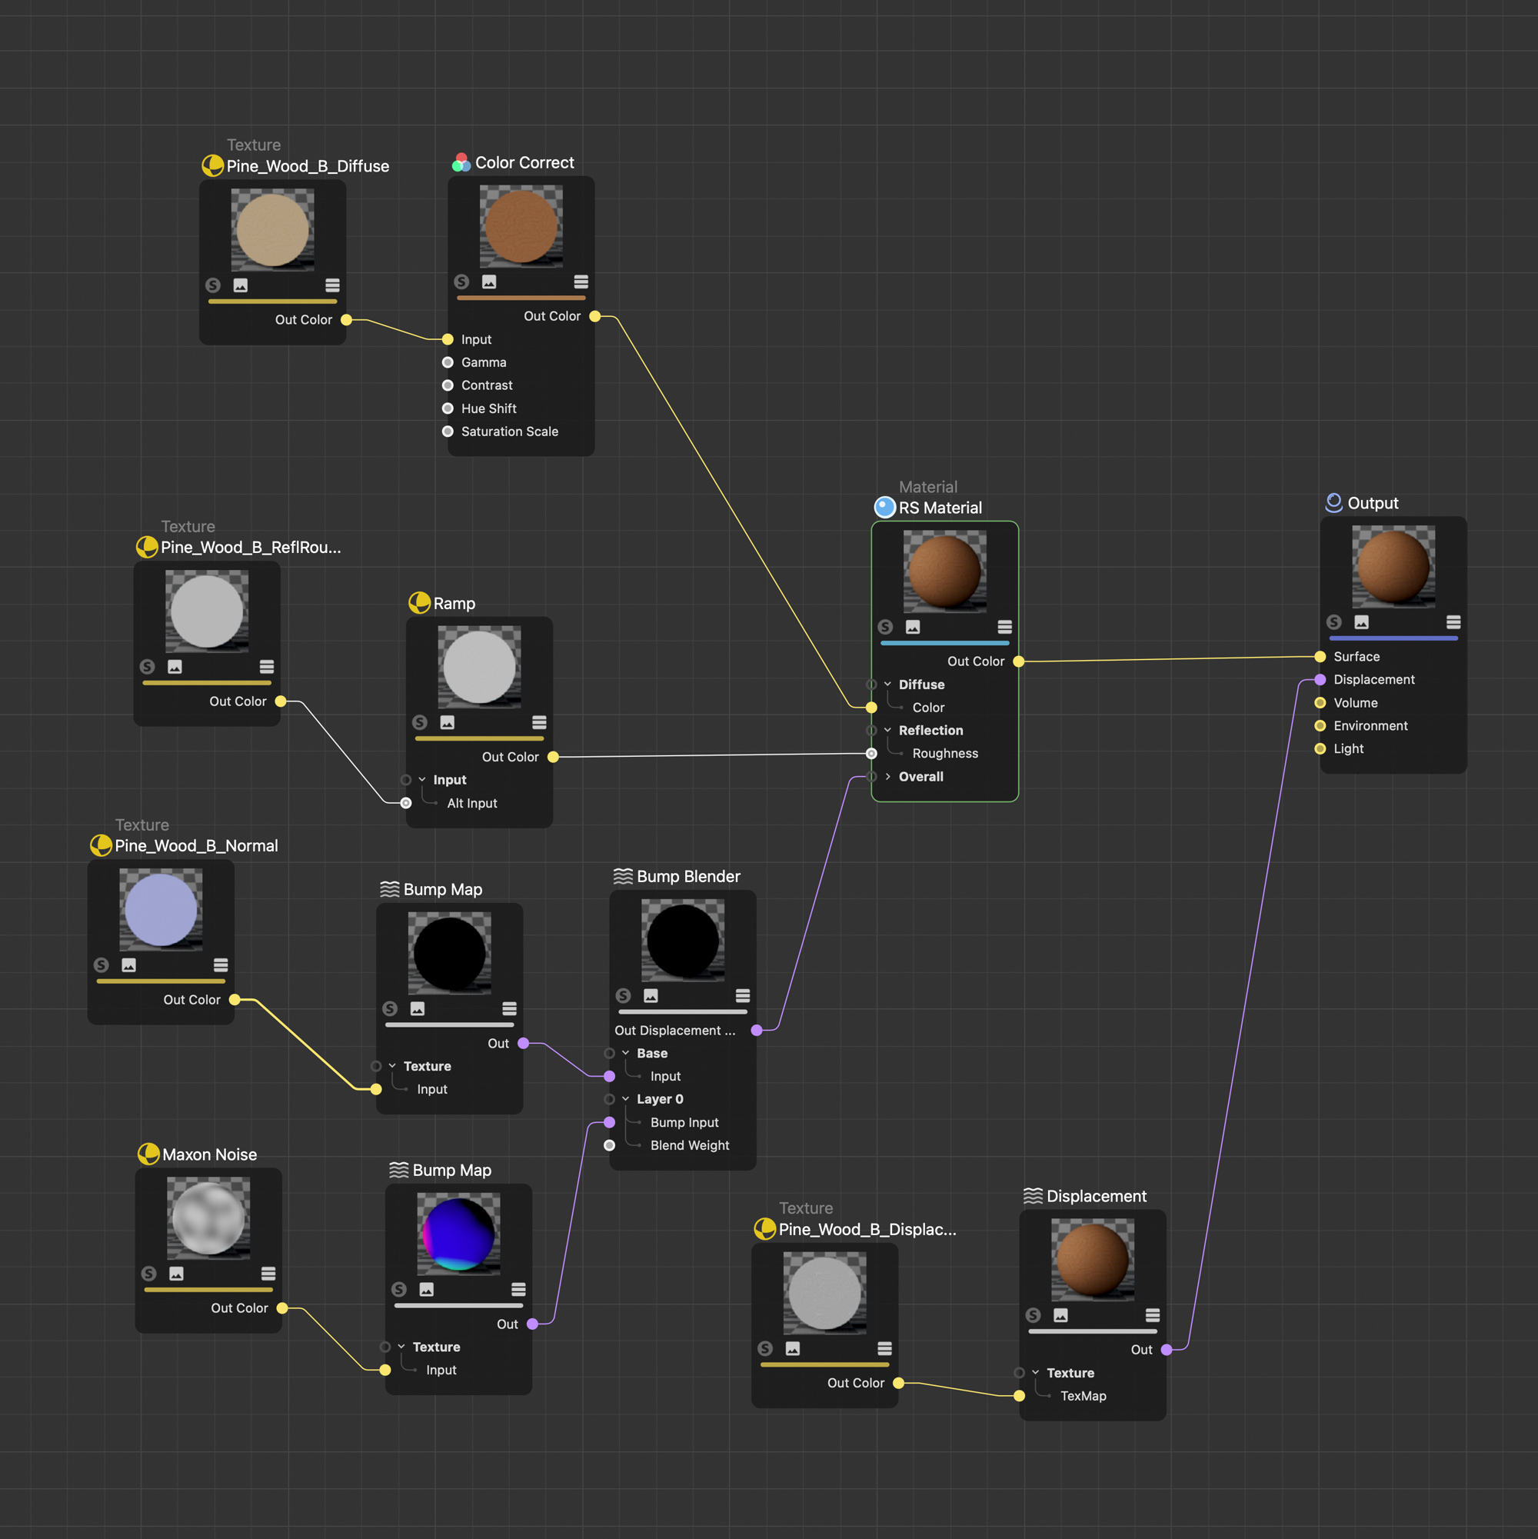This screenshot has height=1539, width=1538.
Task: Click the Displacement node title
Action: pos(1096,1196)
